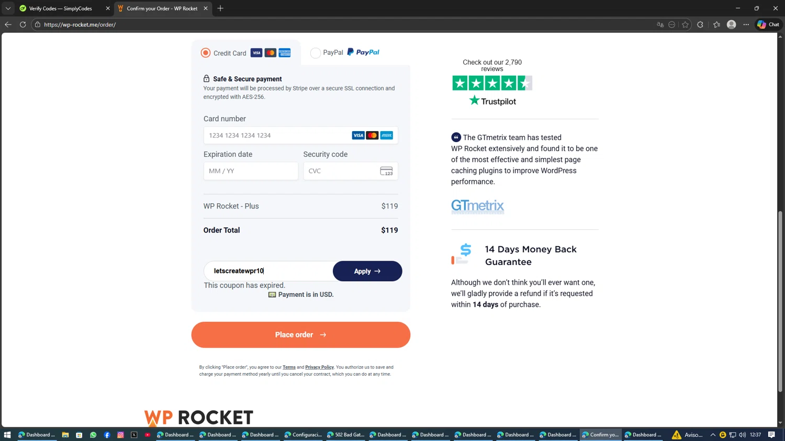Click the Visa icon inside card number field
This screenshot has width=785, height=441.
pos(358,135)
